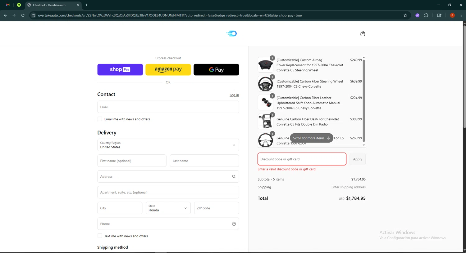Open the Chrome profile avatar
466x253 pixels.
click(x=452, y=15)
